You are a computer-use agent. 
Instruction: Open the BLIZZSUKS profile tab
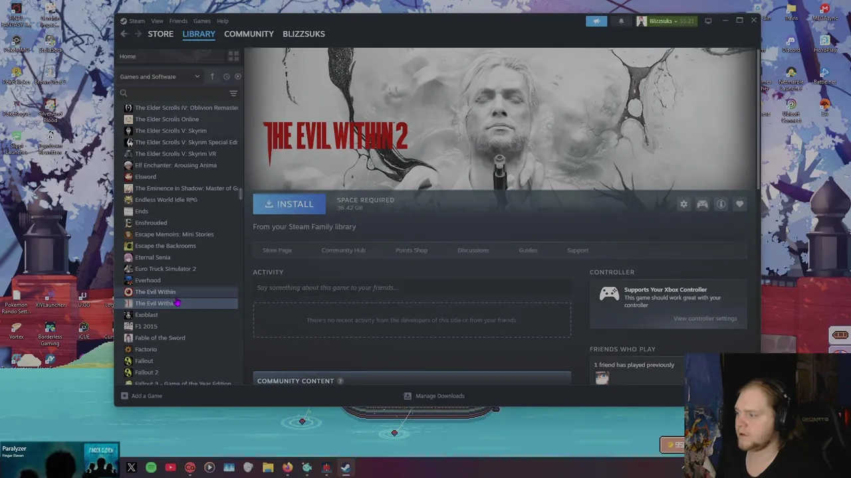pos(304,34)
